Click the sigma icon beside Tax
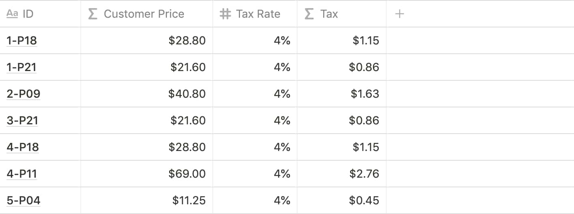This screenshot has width=574, height=214. (x=309, y=14)
